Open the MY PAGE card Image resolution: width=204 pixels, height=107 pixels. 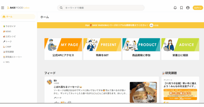click(63, 49)
